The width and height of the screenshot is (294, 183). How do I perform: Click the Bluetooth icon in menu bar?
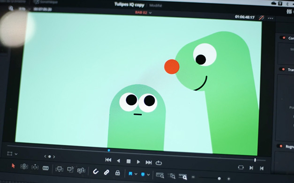[287, 4]
